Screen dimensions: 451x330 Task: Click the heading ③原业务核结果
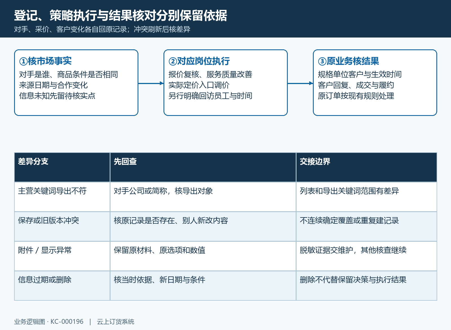[348, 61]
